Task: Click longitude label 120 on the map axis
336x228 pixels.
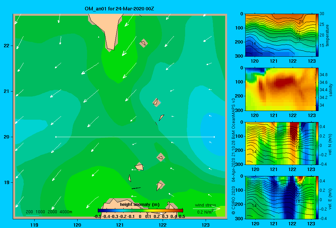Action: pos(77,225)
